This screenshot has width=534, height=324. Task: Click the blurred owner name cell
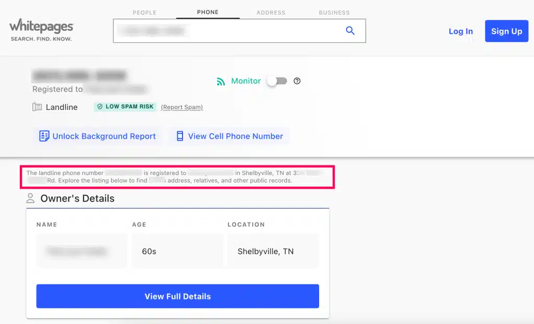82,251
